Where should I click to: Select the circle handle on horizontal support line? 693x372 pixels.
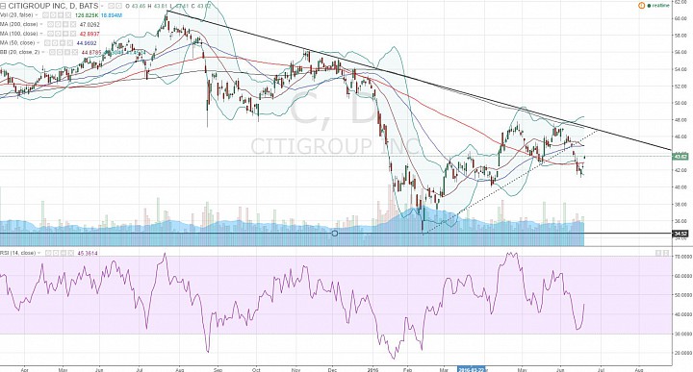(x=335, y=233)
